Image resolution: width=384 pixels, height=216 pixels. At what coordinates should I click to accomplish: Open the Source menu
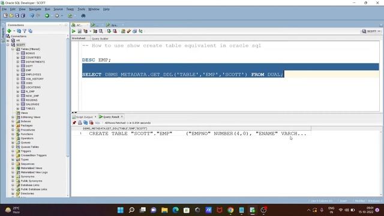pos(58,9)
